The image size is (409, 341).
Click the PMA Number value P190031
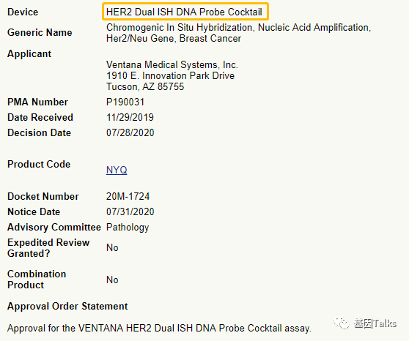(125, 102)
